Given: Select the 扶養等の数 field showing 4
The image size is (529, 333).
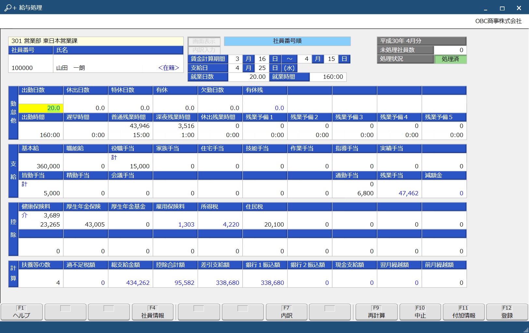Looking at the screenshot, I should [x=41, y=283].
